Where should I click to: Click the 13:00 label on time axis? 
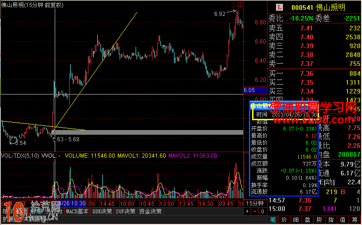coord(167,204)
